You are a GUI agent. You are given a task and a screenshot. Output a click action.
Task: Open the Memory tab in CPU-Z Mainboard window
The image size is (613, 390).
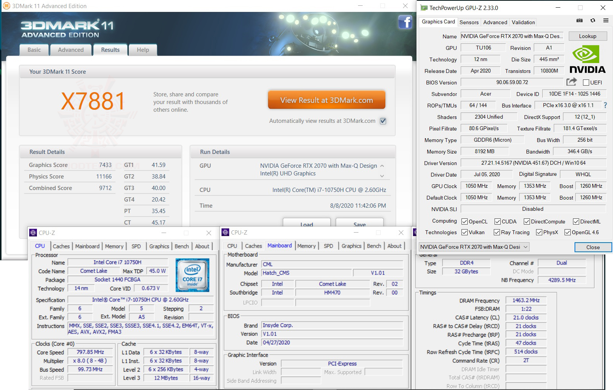(306, 246)
